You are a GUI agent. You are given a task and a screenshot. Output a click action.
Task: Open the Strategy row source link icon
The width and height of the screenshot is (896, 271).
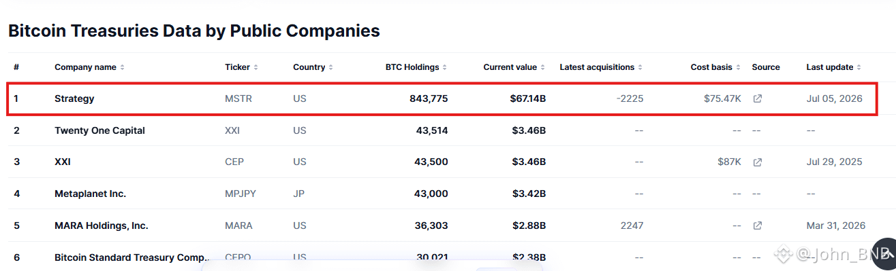point(757,98)
